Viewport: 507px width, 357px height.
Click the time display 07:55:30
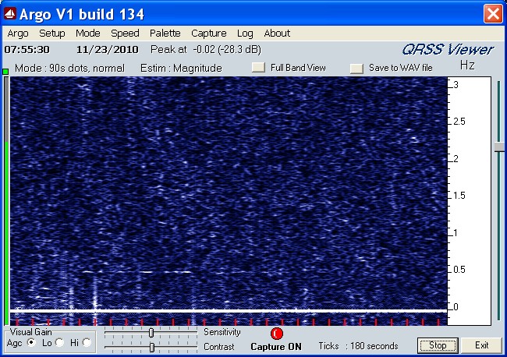pos(27,49)
